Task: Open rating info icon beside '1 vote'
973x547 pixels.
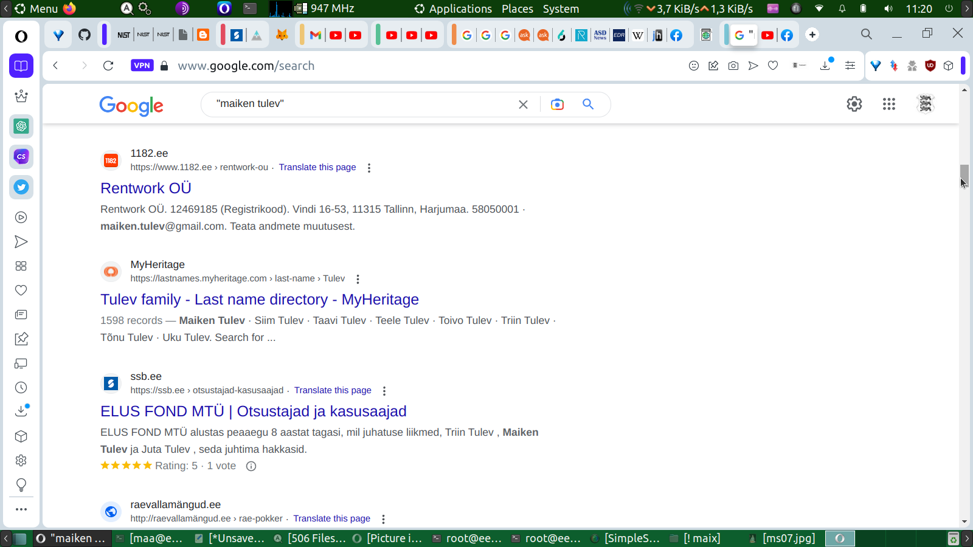Action: (251, 466)
